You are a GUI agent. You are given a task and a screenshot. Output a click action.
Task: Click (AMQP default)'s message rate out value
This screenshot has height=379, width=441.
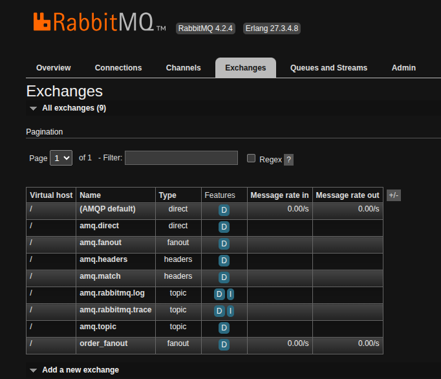point(369,209)
